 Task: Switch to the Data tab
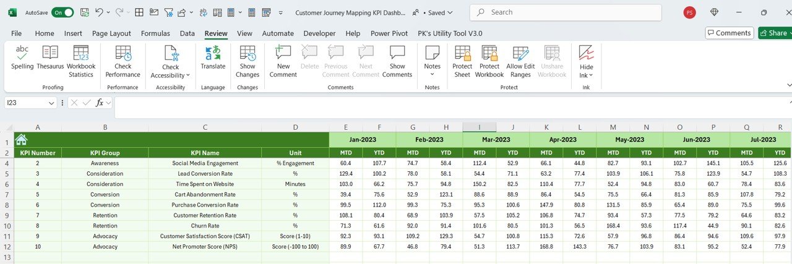coord(187,33)
